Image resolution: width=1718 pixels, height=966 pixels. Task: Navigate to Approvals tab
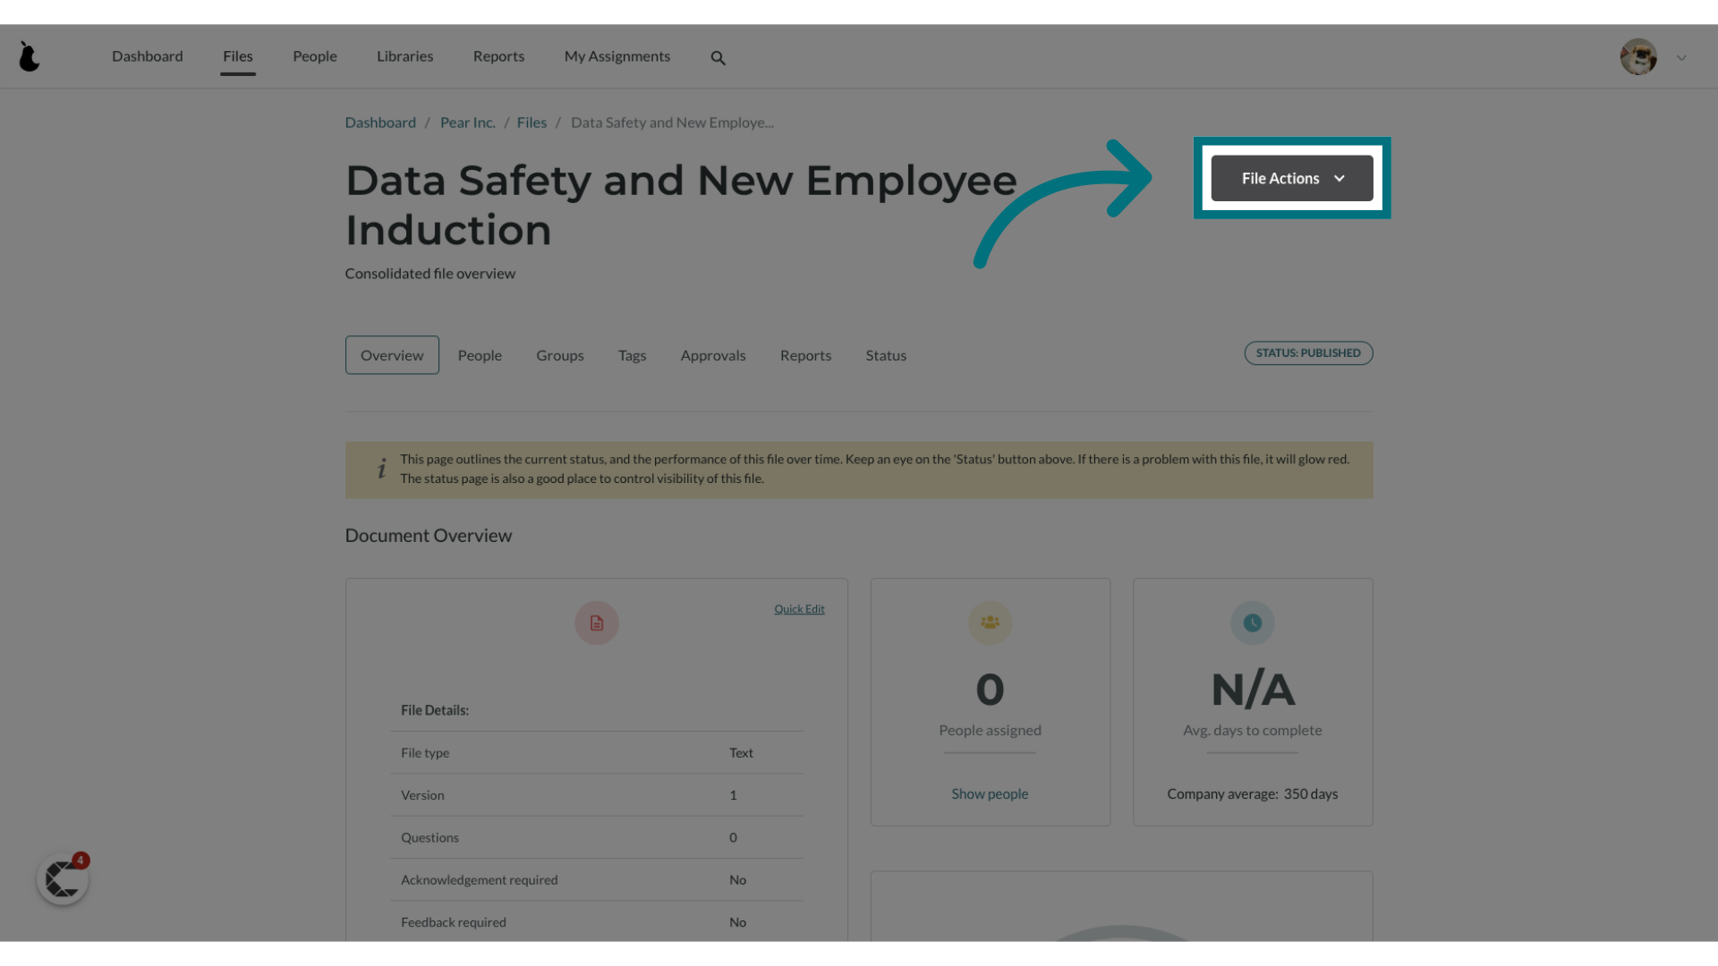(x=712, y=354)
